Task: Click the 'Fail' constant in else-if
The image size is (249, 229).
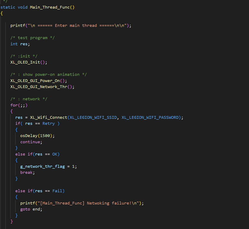Action: click(x=57, y=191)
